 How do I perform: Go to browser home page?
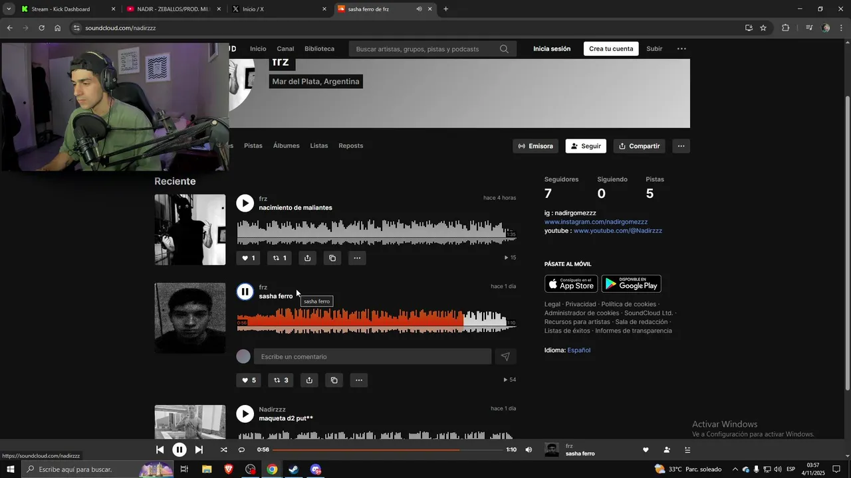58,28
